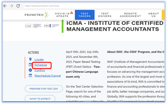Click the Schedule calendar icon
The image size is (167, 105).
[x=30, y=64]
